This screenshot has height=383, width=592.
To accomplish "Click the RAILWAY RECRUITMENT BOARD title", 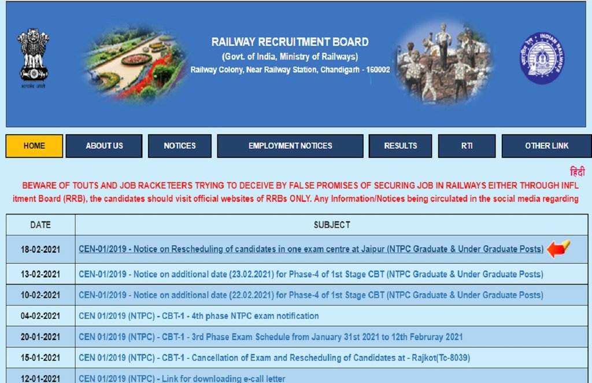I will [x=290, y=42].
